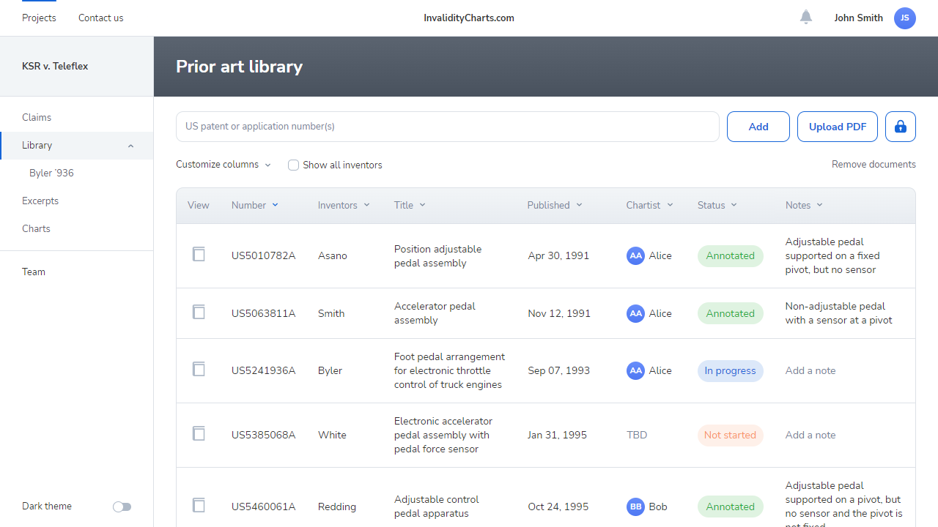View document icon for US5063811A
Screen dimensions: 938x527
pos(199,313)
